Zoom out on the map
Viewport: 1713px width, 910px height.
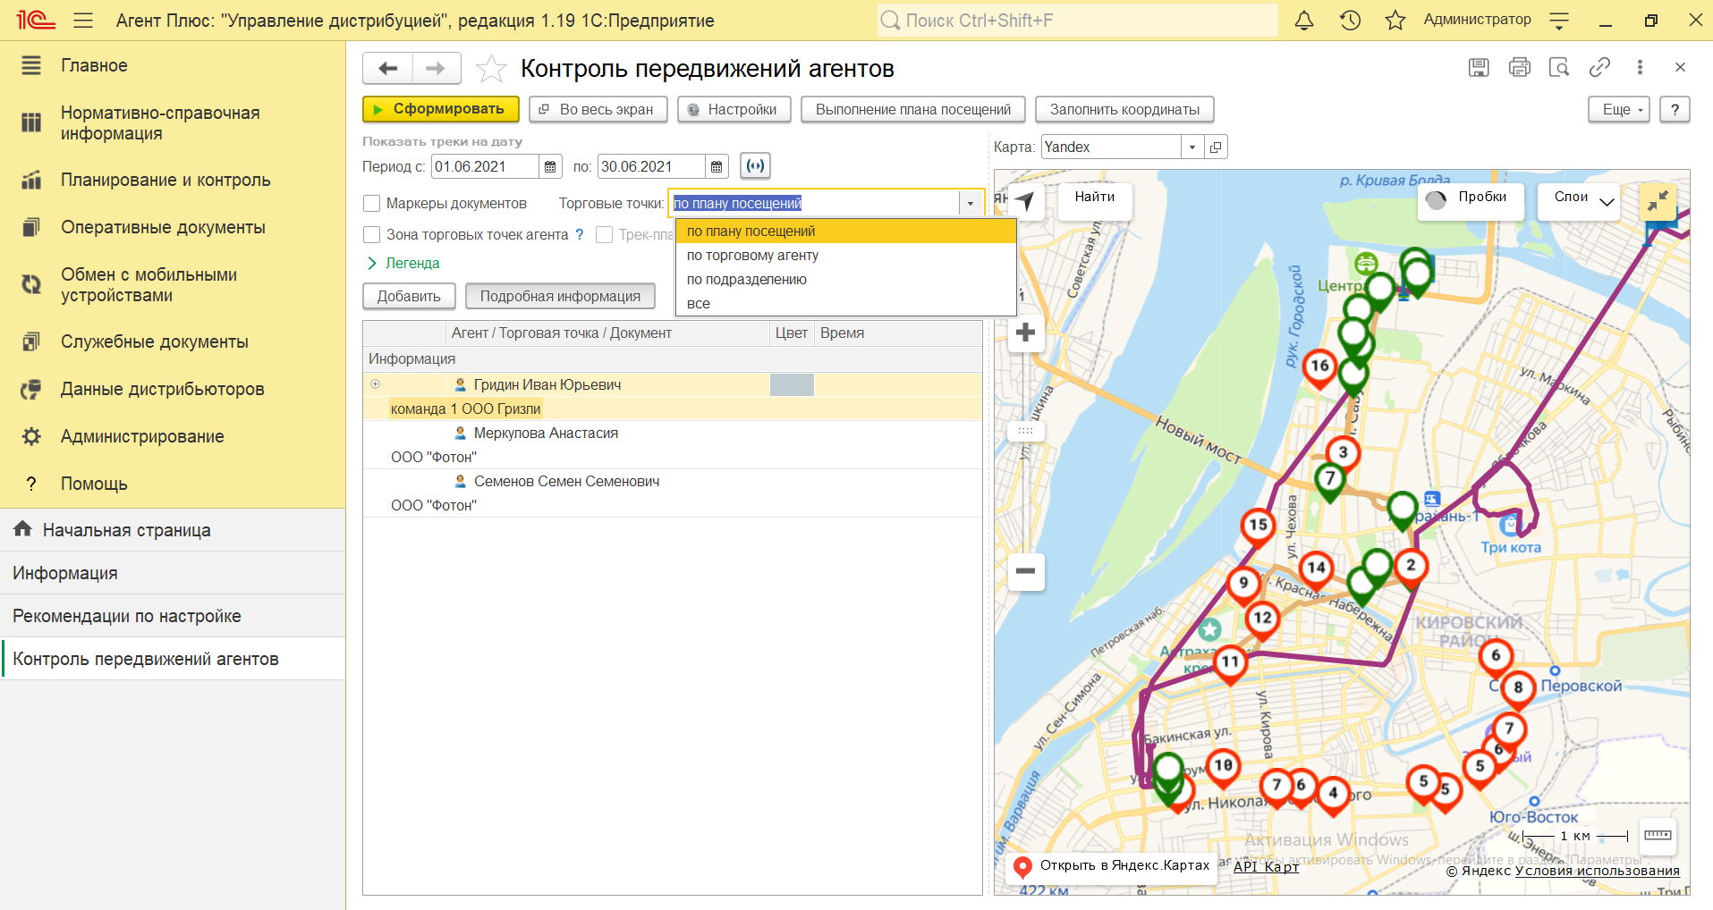point(1026,570)
